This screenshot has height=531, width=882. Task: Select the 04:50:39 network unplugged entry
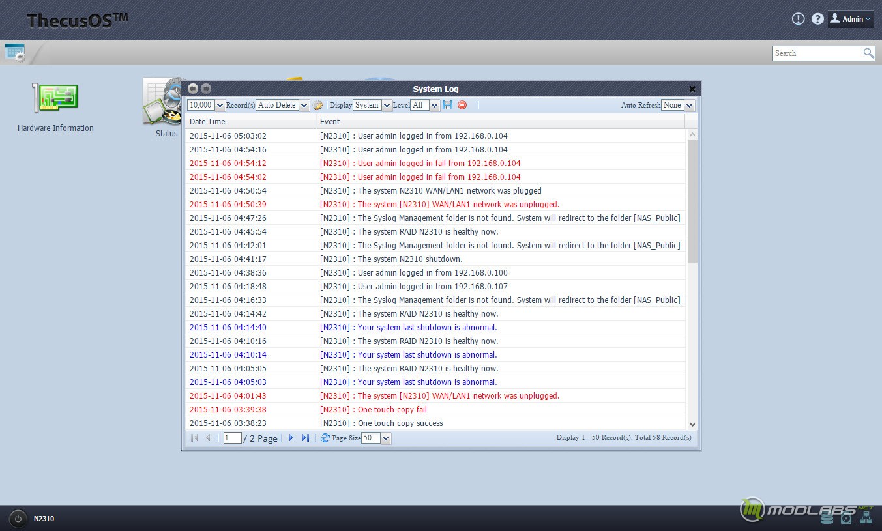point(435,205)
